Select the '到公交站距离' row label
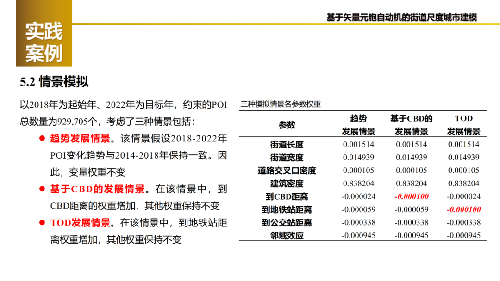Screen dimensions: 500x281 [x=287, y=223]
